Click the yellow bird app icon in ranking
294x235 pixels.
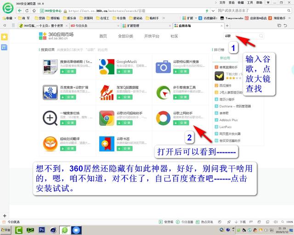pos(219,76)
